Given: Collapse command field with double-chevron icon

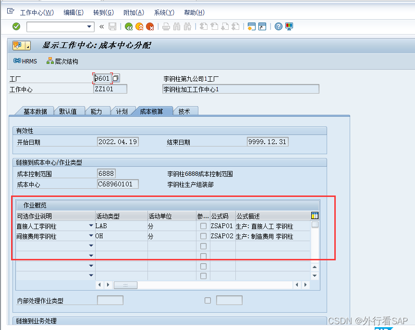Looking at the screenshot, I should click(102, 26).
